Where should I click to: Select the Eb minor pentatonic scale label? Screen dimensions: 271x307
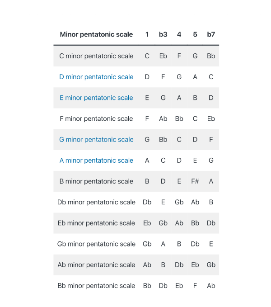[96, 223]
